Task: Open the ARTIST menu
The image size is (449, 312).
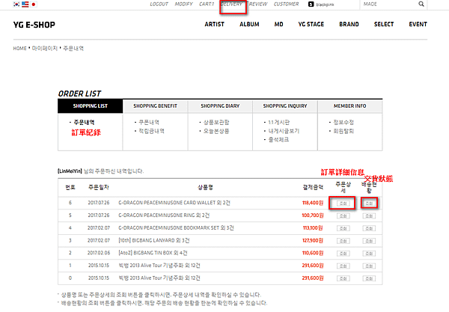Action: tap(215, 25)
